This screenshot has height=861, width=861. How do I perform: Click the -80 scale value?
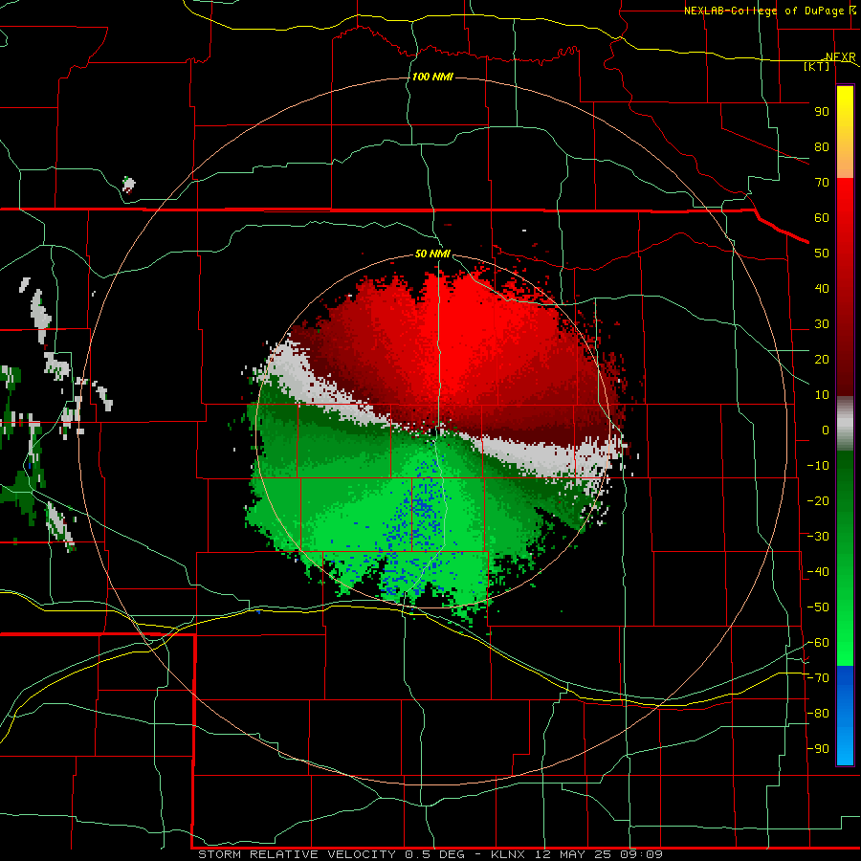click(x=818, y=714)
